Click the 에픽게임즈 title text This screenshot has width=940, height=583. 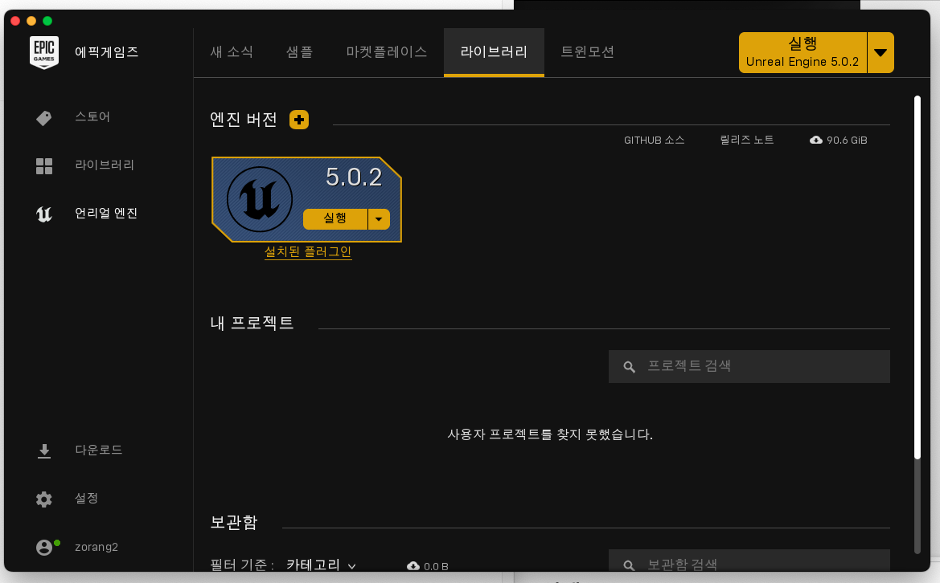[107, 52]
